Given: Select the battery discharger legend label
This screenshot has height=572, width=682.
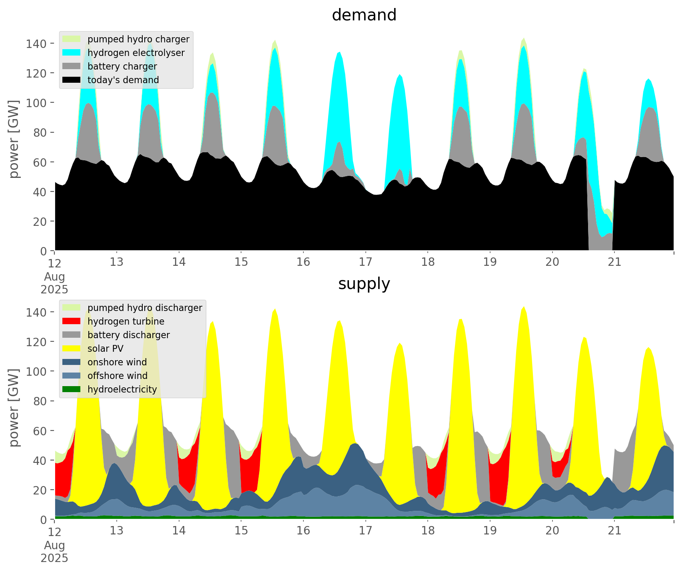Looking at the screenshot, I should [128, 335].
